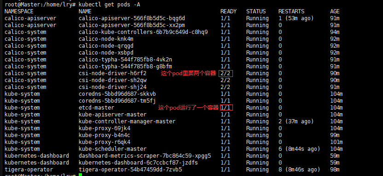Click the tigera-operator-54b47459dd-7zvb5 pod name
Image resolution: width=383 pixels, height=176 pixels.
pos(130,170)
